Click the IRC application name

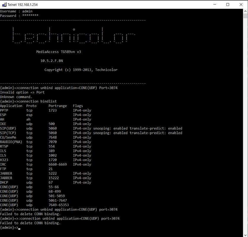(3, 164)
